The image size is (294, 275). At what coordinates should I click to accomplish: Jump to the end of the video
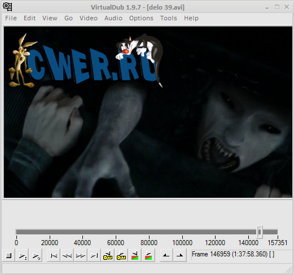pyautogui.click(x=94, y=255)
